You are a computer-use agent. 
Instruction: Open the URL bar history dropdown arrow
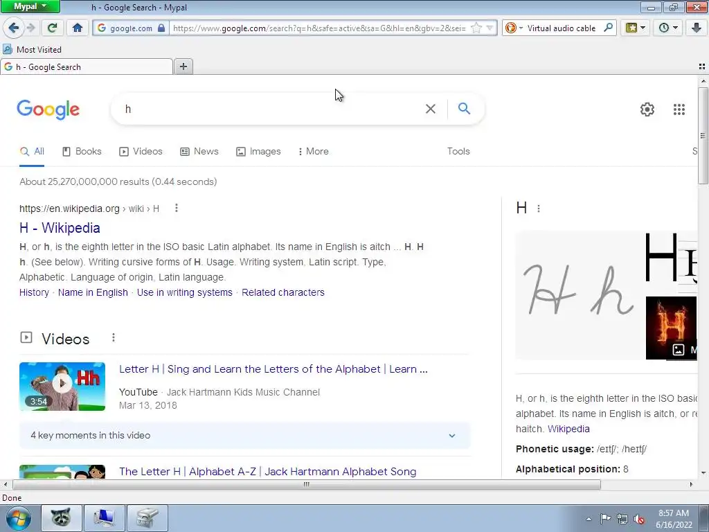(490, 28)
